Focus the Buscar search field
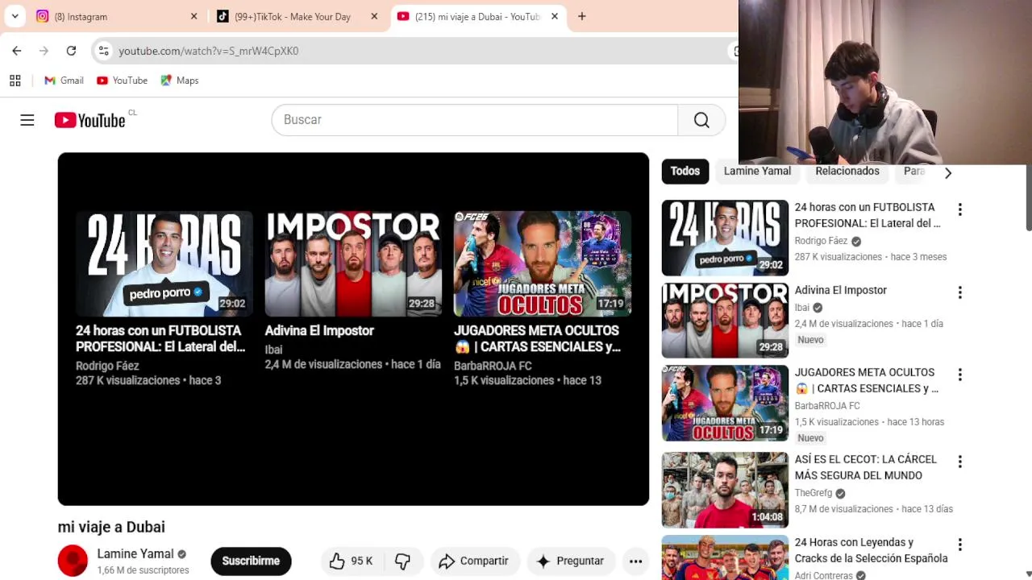The height and width of the screenshot is (580, 1032). pos(475,120)
